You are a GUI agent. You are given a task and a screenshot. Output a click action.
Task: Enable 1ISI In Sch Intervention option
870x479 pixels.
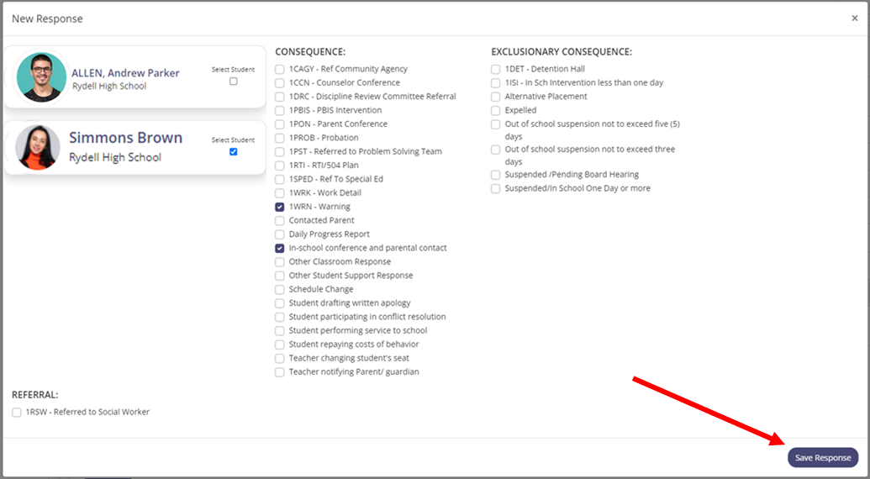[x=495, y=83]
